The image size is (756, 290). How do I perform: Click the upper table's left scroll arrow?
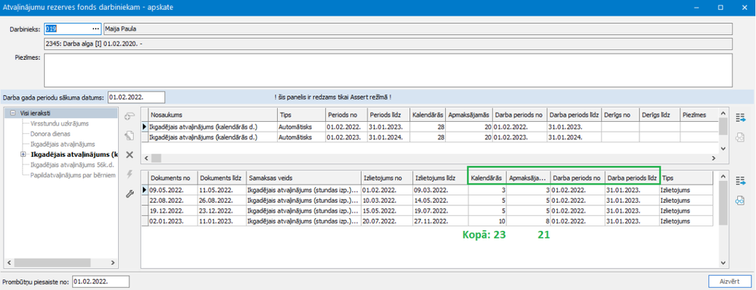click(145, 157)
